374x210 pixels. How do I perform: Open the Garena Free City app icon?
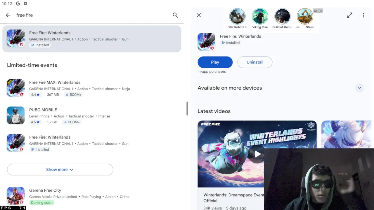16,196
